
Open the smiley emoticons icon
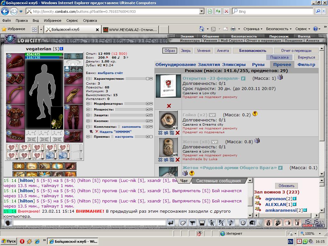[x=243, y=223]
